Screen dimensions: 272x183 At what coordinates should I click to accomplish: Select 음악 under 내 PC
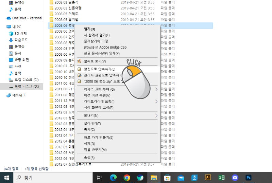point(18,73)
